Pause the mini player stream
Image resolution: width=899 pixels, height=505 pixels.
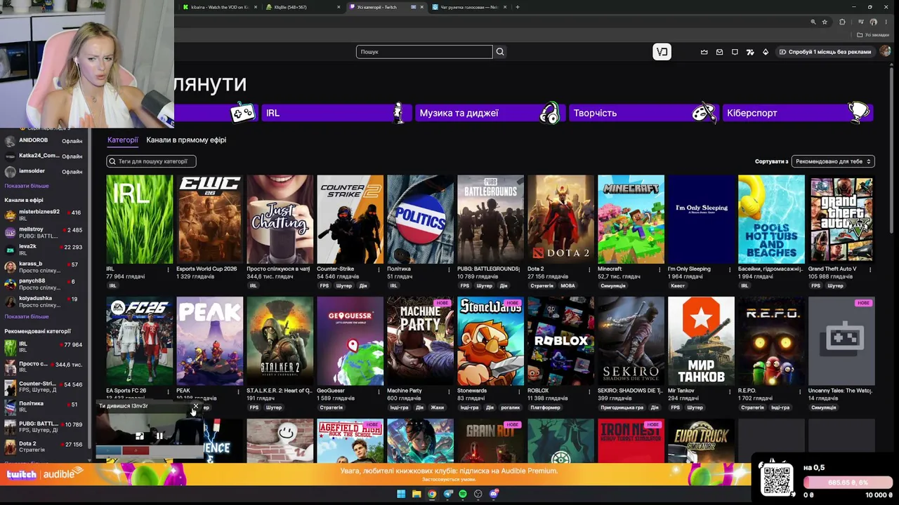click(159, 436)
